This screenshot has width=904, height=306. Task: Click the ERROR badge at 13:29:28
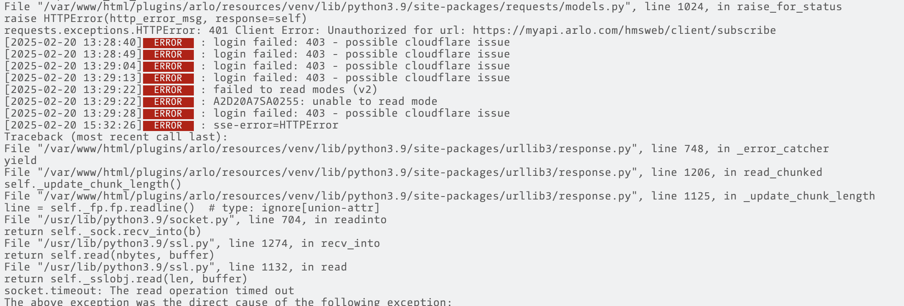pos(168,114)
